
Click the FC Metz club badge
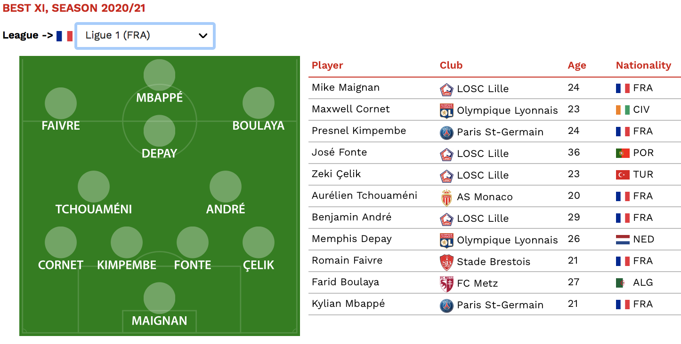[446, 283]
